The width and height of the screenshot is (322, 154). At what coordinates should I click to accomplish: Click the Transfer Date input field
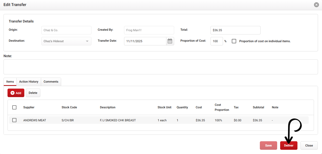click(145, 41)
